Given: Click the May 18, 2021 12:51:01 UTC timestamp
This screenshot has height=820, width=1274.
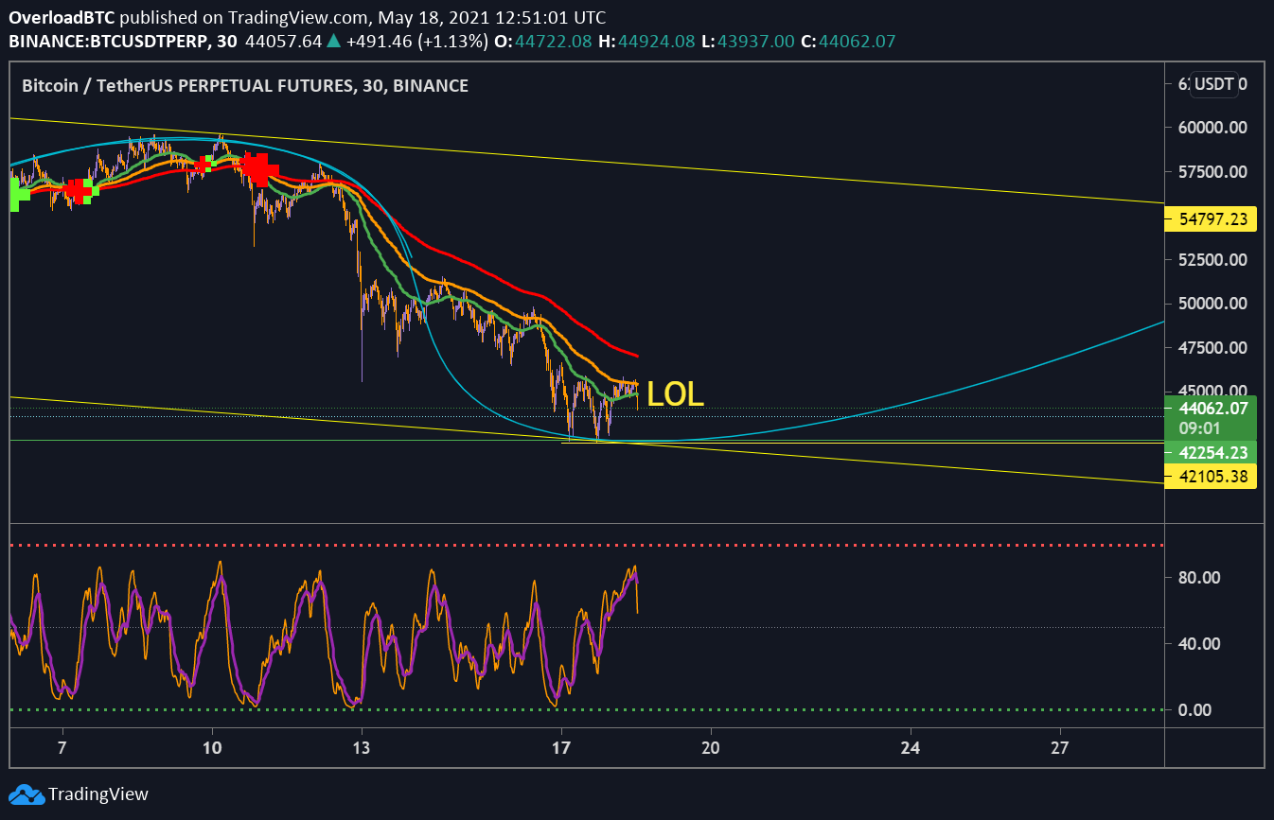Looking at the screenshot, I should pyautogui.click(x=494, y=17).
